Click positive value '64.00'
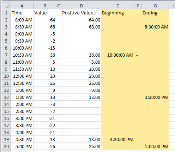Viewport: 175px width, 152px height. pyautogui.click(x=81, y=20)
